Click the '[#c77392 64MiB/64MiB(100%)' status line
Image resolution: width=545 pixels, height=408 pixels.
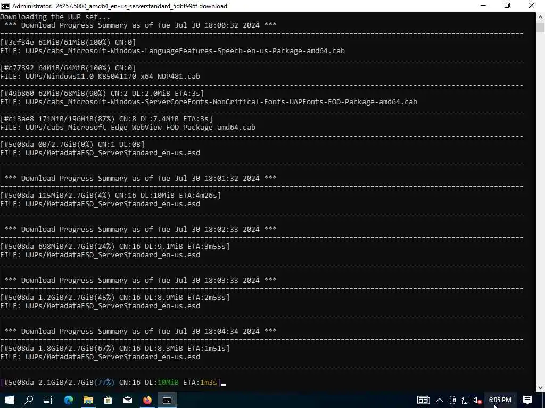coord(68,67)
